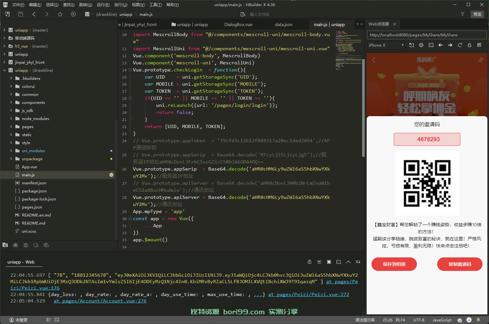This screenshot has height=324, width=489.
Task: Fold the checkLogin function at line 14
Action: tap(130, 70)
